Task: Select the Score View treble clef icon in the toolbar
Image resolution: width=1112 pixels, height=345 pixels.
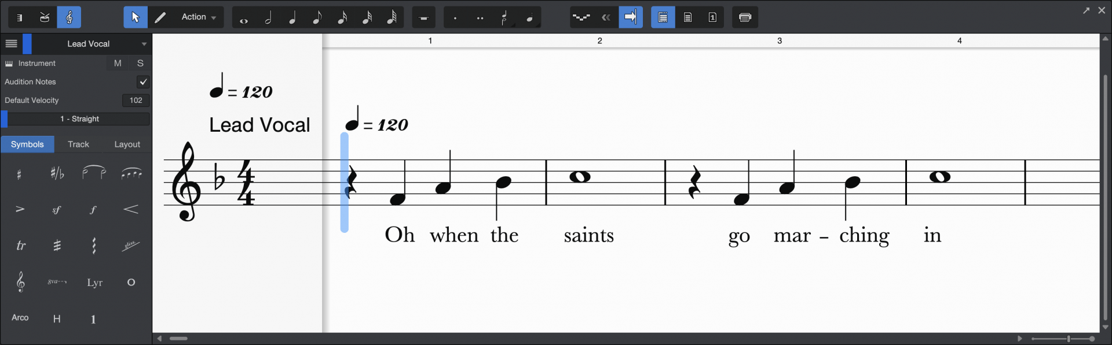Action: point(69,17)
